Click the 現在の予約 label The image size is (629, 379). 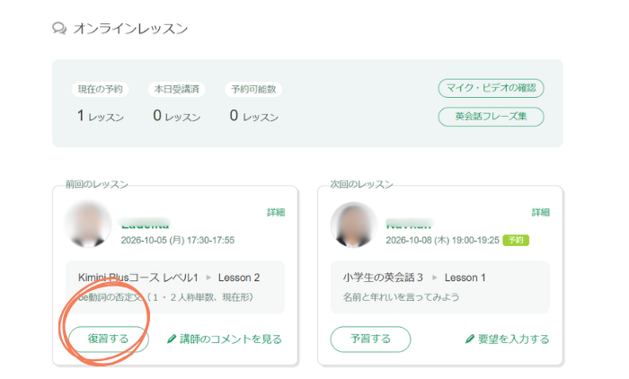[101, 89]
